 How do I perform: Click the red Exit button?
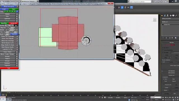click(9, 68)
